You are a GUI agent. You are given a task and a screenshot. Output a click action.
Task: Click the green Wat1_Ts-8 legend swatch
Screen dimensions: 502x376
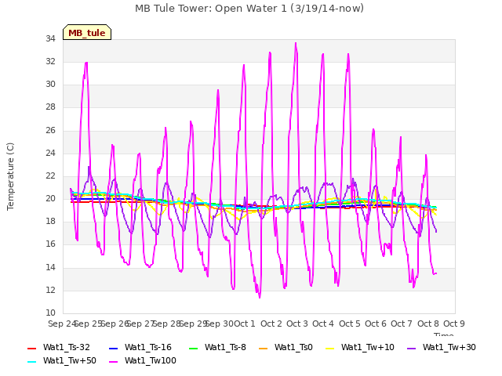[194, 348]
